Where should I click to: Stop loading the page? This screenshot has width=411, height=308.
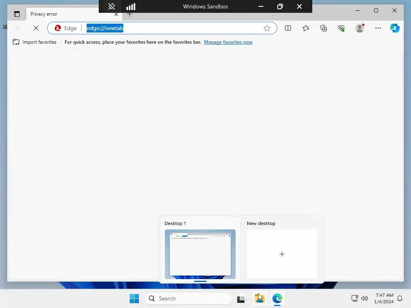36,28
